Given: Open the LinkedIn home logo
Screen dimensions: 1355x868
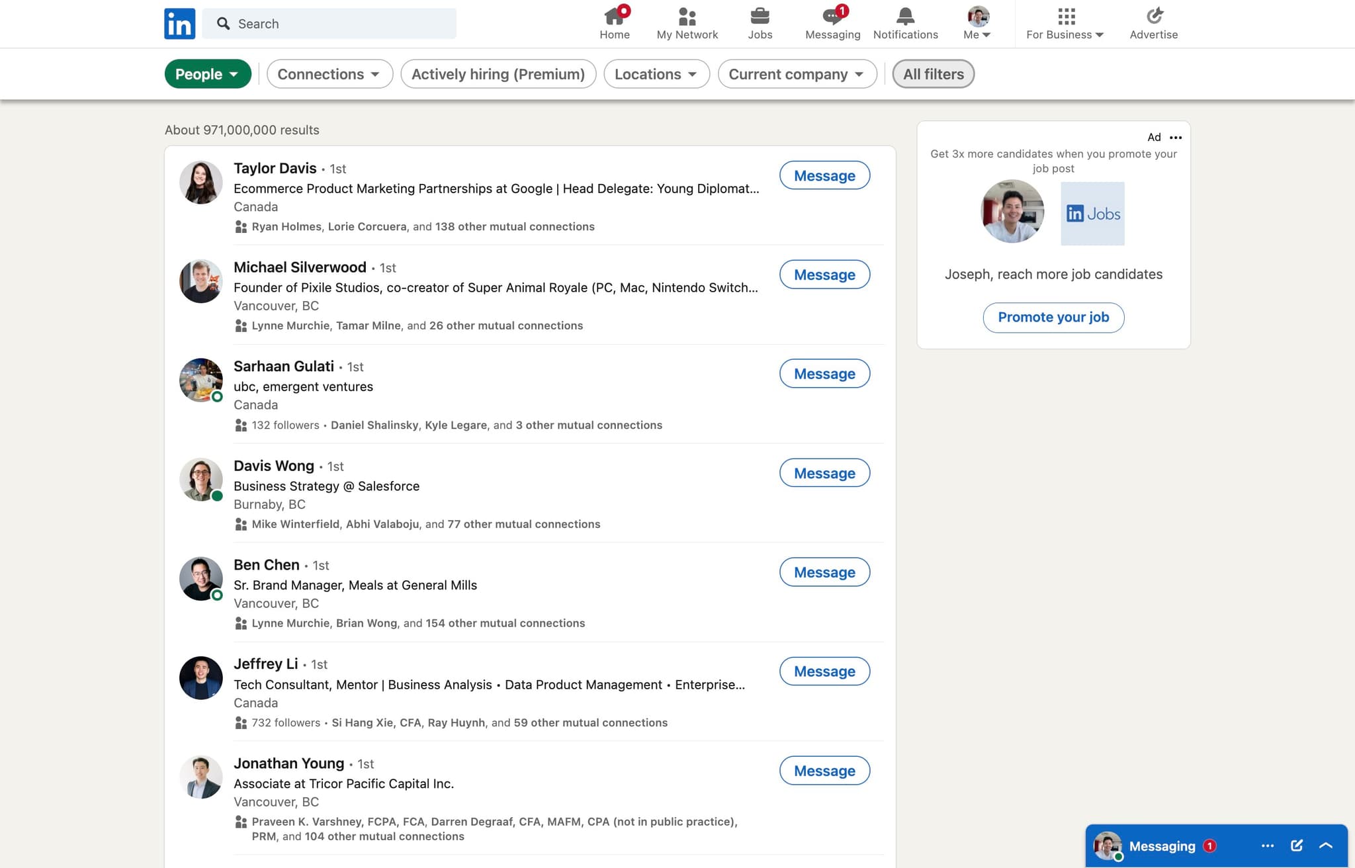Looking at the screenshot, I should click(179, 23).
